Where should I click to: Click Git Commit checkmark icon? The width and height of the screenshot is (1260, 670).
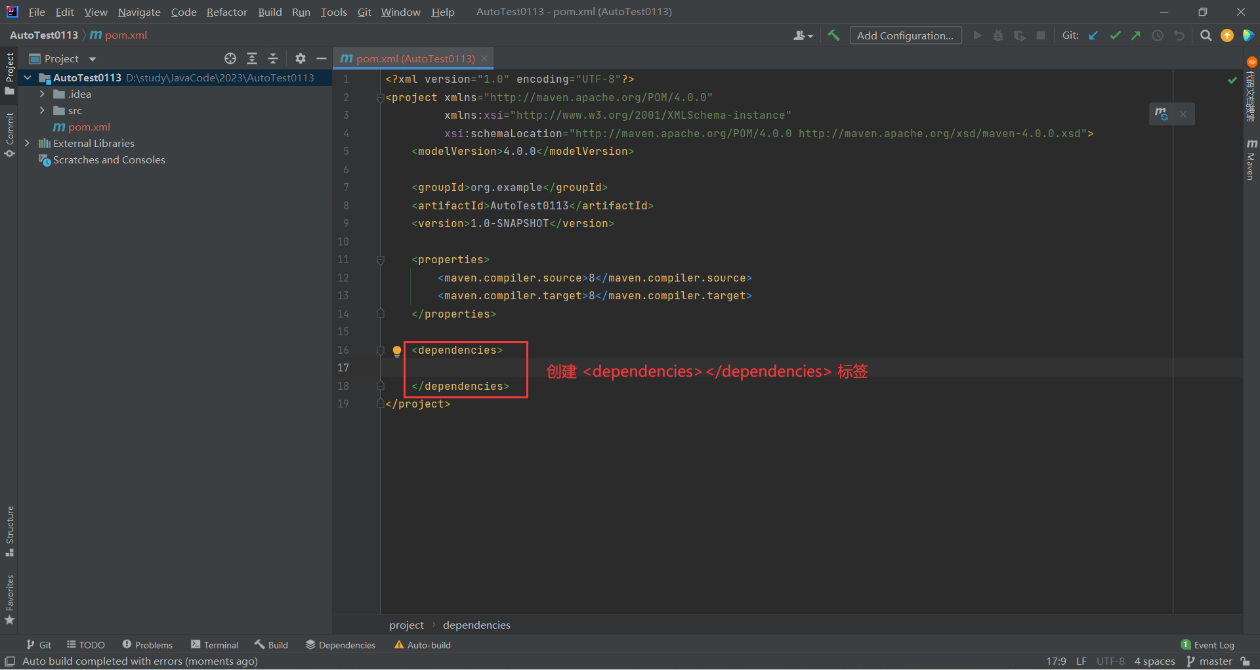click(x=1115, y=35)
